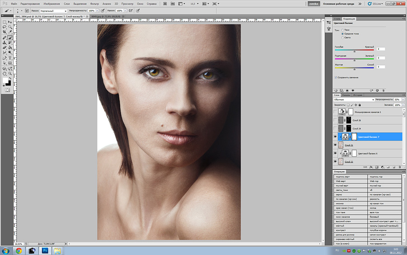Open the Фильтр menu

[x=95, y=4]
